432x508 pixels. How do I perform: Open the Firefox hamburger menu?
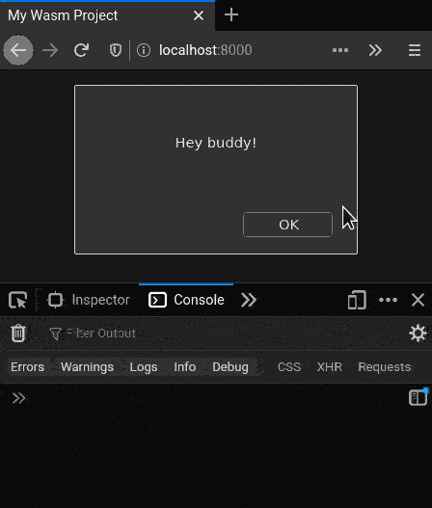pyautogui.click(x=415, y=50)
